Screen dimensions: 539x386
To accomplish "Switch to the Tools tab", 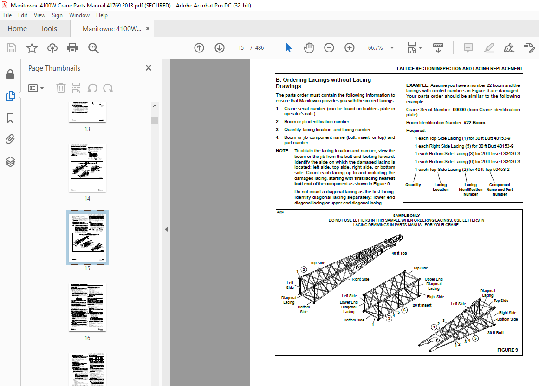I will 49,28.
